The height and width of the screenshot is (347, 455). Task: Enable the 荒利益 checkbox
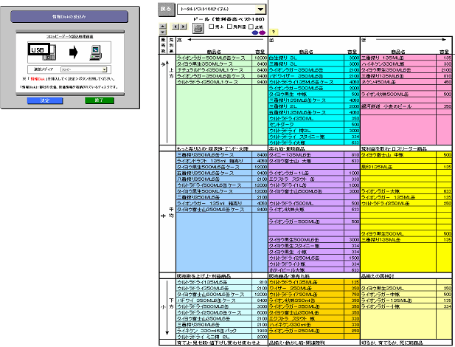click(x=229, y=27)
